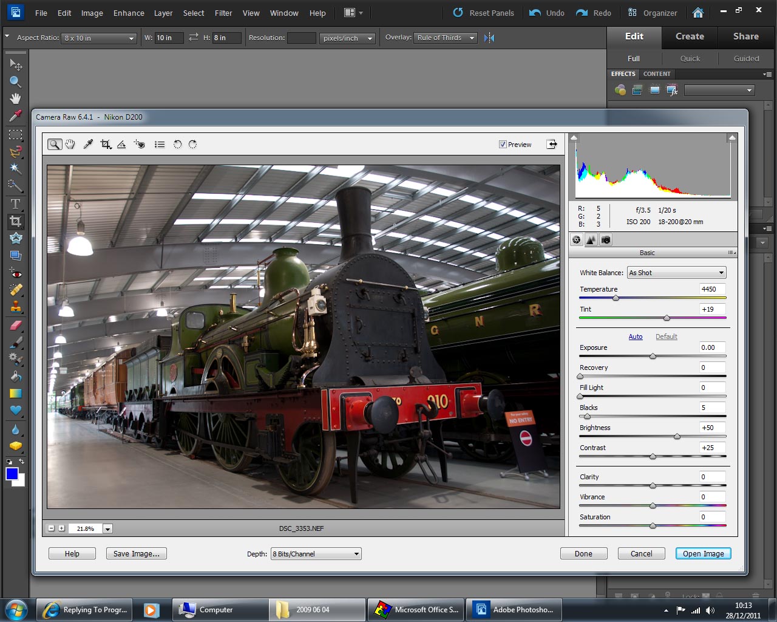
Task: Open the Camera Calibration tab icon
Action: (x=606, y=240)
